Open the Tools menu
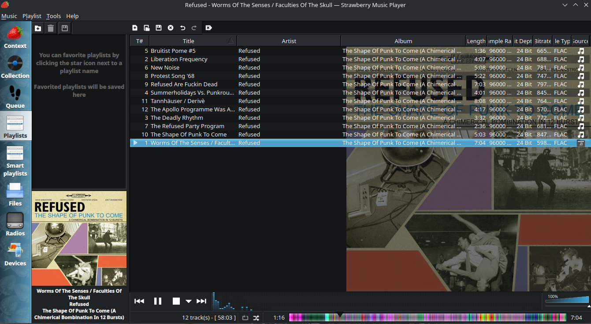 tap(54, 16)
